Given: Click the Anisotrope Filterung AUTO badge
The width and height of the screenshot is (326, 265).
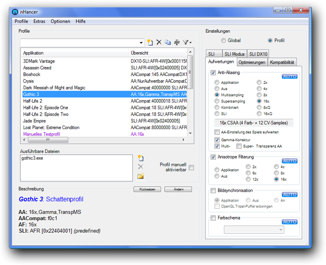Looking at the screenshot, I should click(x=289, y=161).
